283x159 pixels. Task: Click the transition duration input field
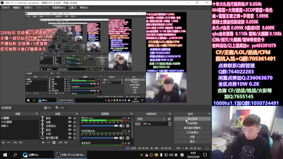(155, 124)
